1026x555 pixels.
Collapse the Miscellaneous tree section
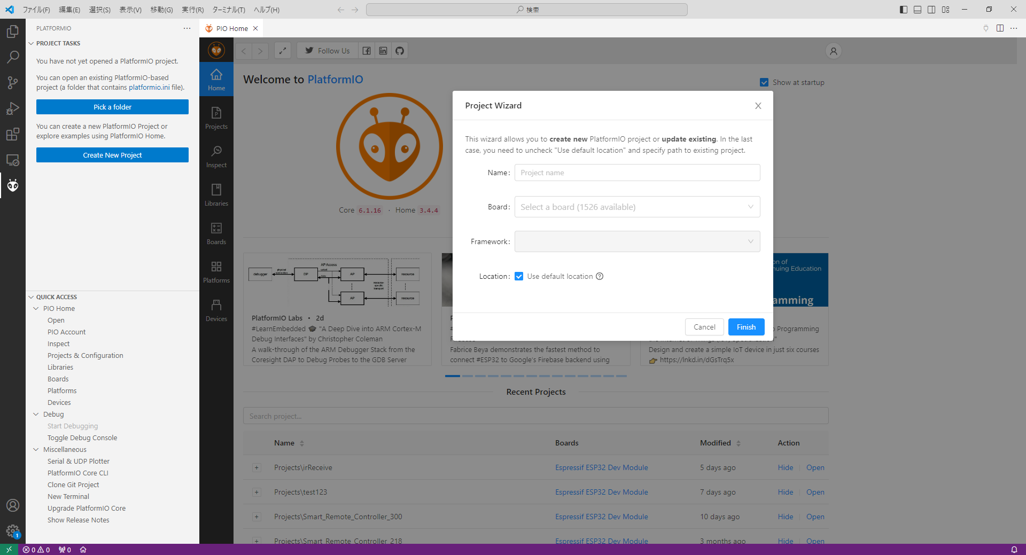coord(36,450)
